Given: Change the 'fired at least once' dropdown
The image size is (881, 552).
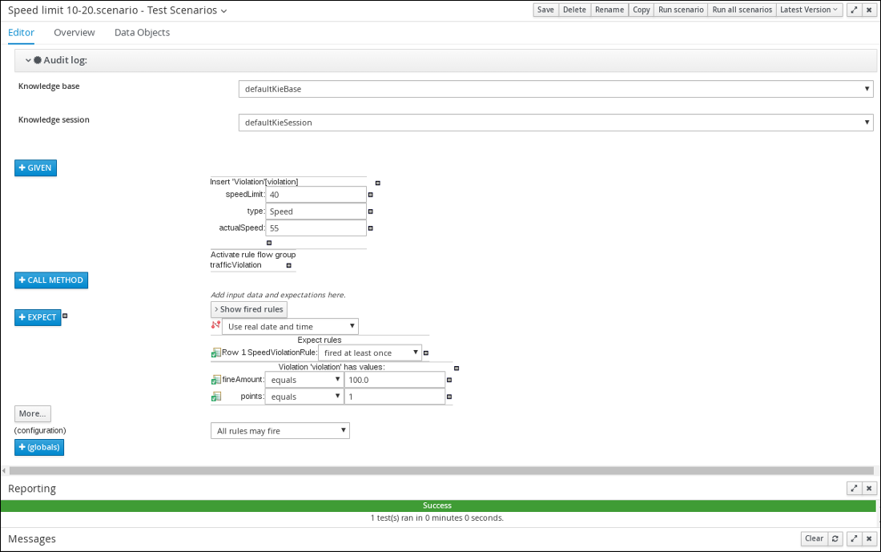Looking at the screenshot, I should click(x=370, y=353).
